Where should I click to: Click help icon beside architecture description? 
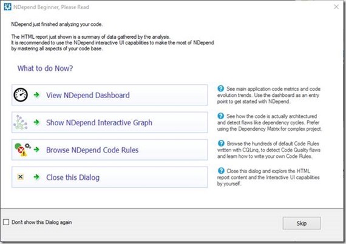220,116
